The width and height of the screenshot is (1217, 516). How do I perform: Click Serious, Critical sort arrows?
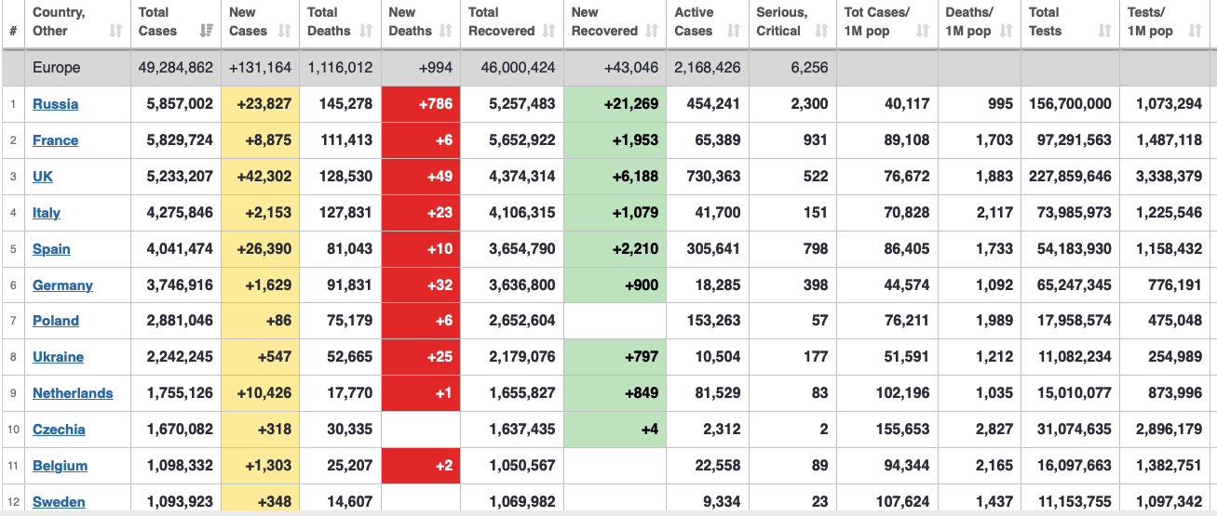pyautogui.click(x=821, y=31)
